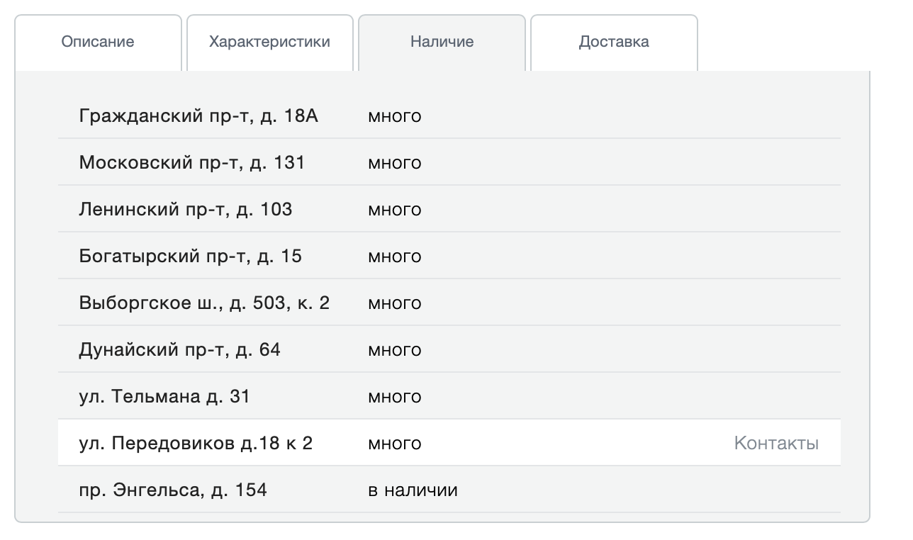The height and width of the screenshot is (540, 913).
Task: Click много for ул. Тельмана д. 31
Action: 394,396
